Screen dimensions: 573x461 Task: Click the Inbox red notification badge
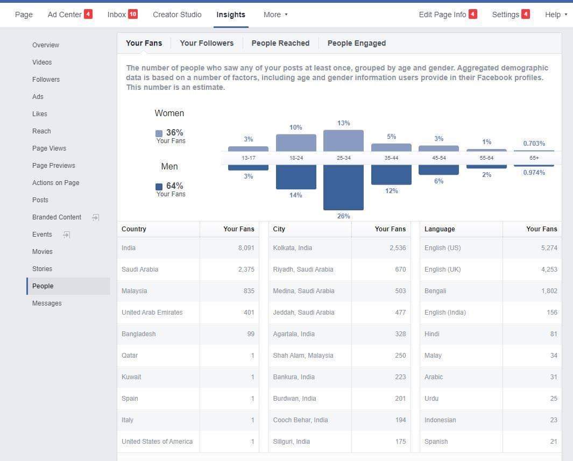(x=133, y=14)
